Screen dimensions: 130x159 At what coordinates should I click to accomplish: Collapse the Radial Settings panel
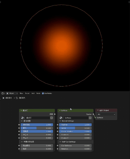(60, 121)
